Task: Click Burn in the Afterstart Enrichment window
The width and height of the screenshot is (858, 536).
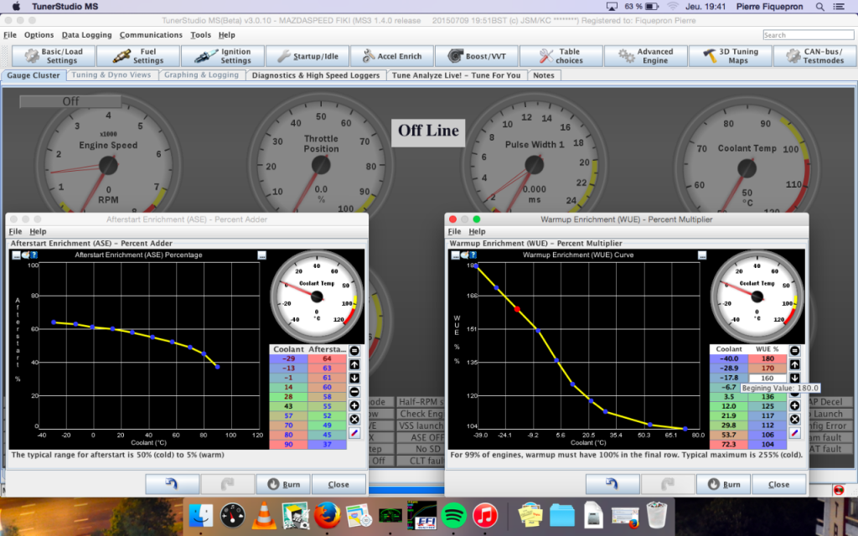Action: coord(283,484)
